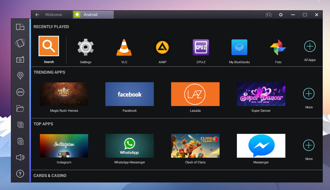The width and height of the screenshot is (330, 190).
Task: Click the TRENDING APPS heading
Action: [x=49, y=72]
